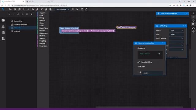
Task: Click the document edit icon in right sidebar
Action: (x=193, y=24)
